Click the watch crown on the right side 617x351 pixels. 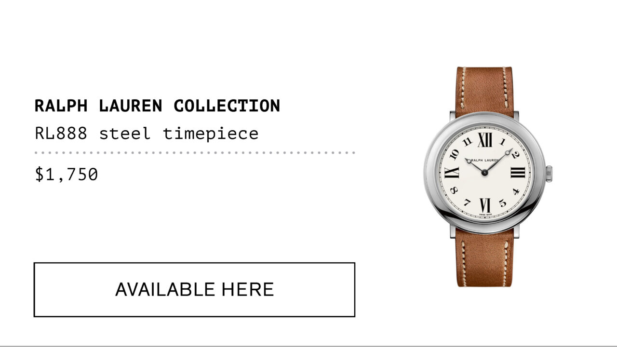coord(549,174)
